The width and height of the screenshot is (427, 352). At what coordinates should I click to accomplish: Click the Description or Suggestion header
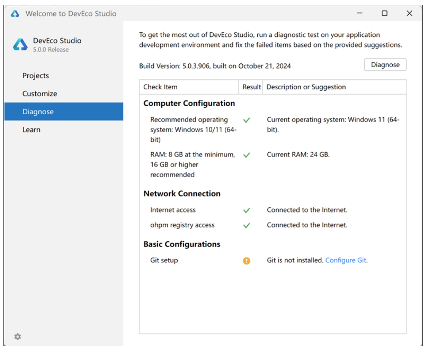(306, 87)
